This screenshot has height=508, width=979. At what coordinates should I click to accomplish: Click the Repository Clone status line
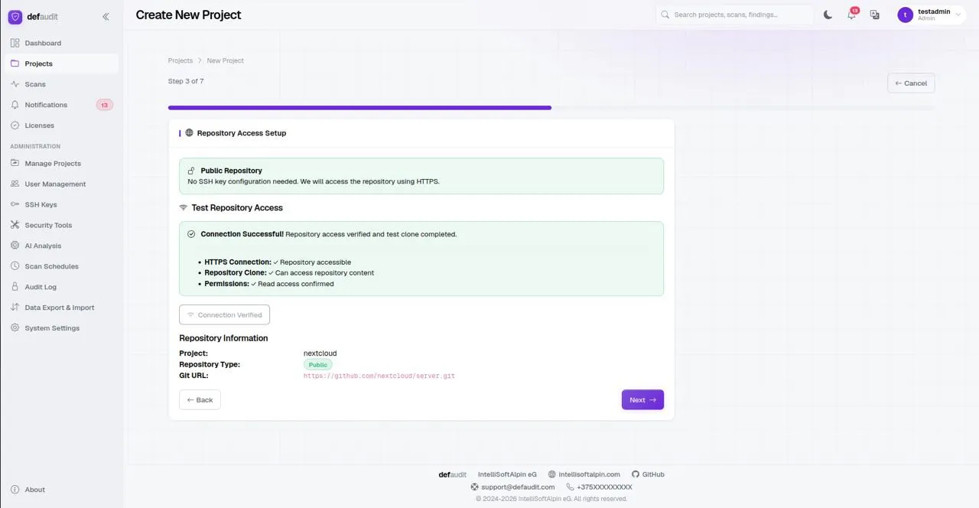(x=289, y=272)
